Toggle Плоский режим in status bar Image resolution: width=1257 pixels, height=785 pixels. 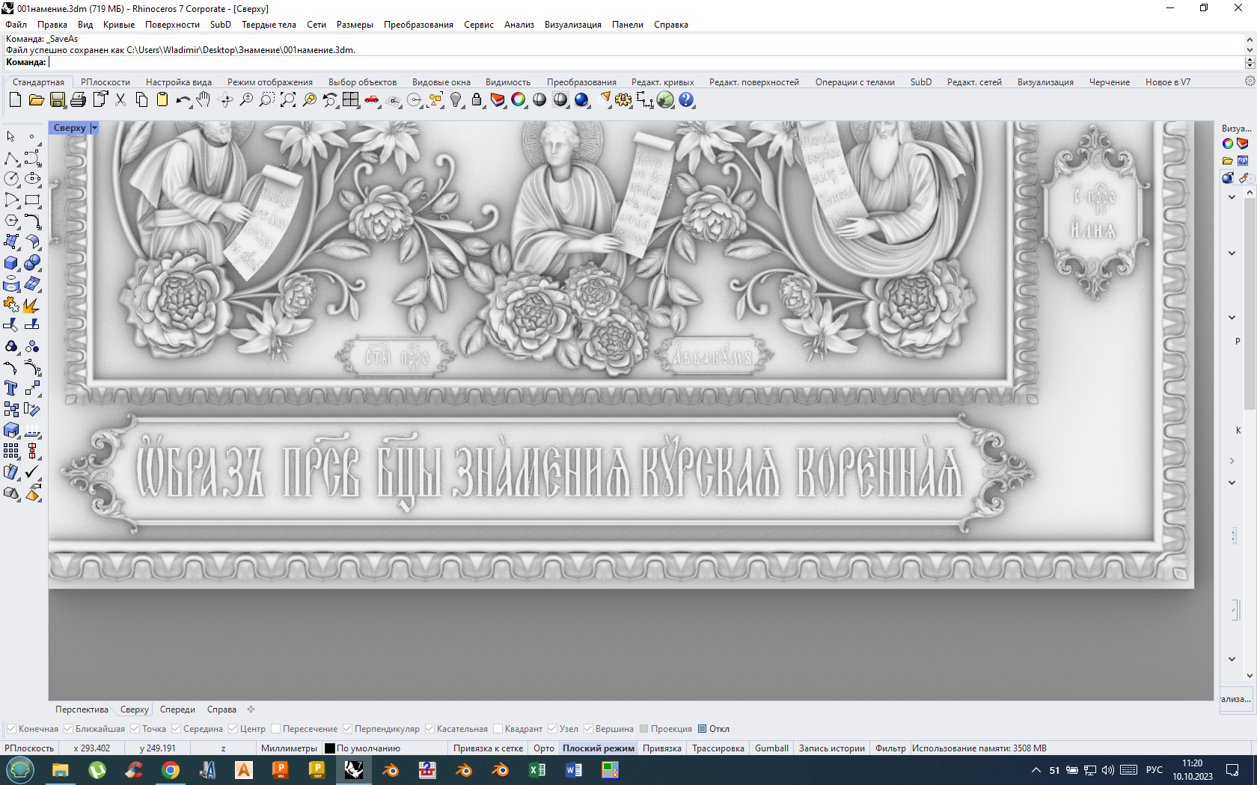click(599, 748)
